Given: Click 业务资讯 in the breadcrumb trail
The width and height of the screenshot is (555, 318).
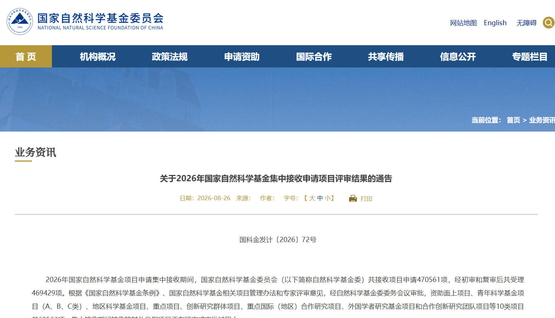Looking at the screenshot, I should 542,120.
